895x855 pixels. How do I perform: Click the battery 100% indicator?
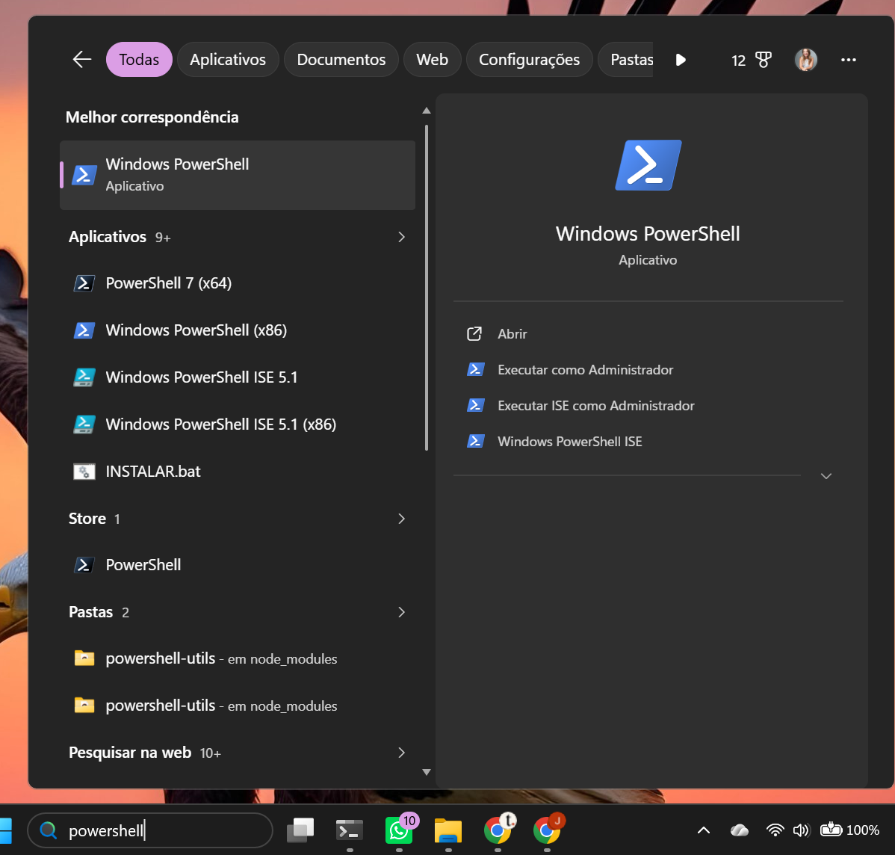pos(849,830)
